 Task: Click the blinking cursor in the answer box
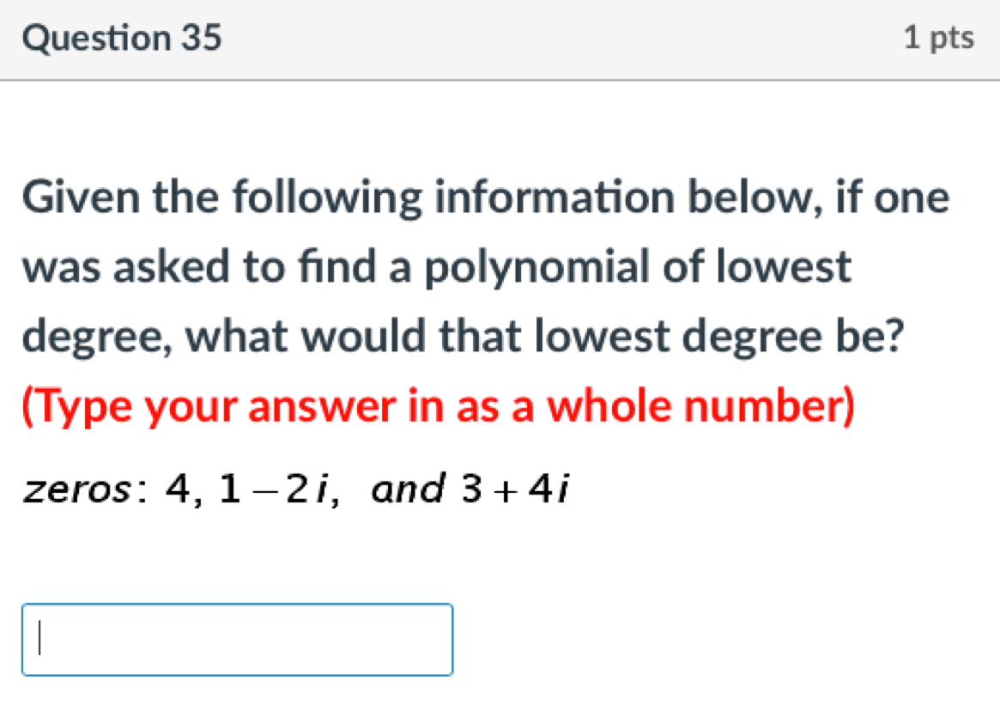point(40,639)
